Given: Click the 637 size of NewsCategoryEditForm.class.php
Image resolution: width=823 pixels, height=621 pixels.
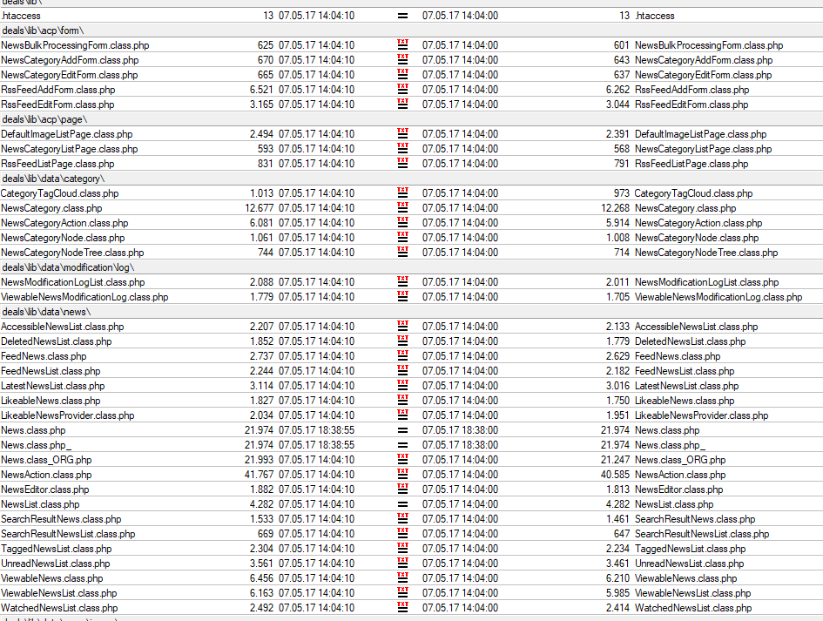Looking at the screenshot, I should coord(622,75).
